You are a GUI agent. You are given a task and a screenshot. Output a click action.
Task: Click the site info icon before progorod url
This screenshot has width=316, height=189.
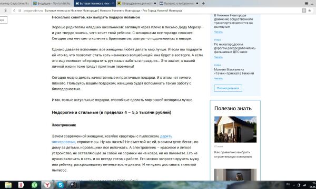20,10
